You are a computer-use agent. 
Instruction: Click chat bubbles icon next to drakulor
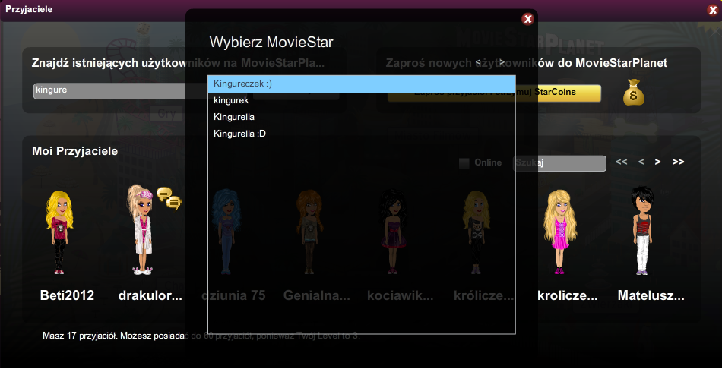tap(169, 198)
